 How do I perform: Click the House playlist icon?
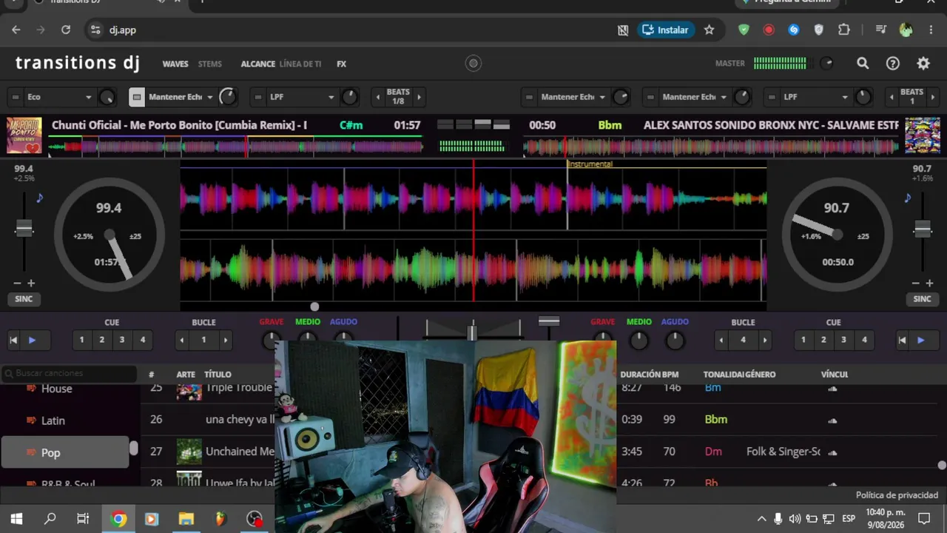click(31, 388)
